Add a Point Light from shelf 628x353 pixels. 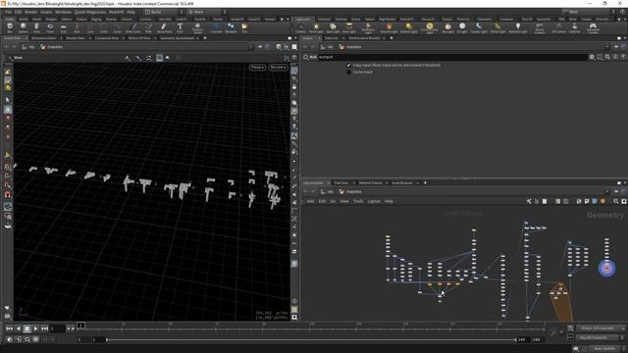316,28
